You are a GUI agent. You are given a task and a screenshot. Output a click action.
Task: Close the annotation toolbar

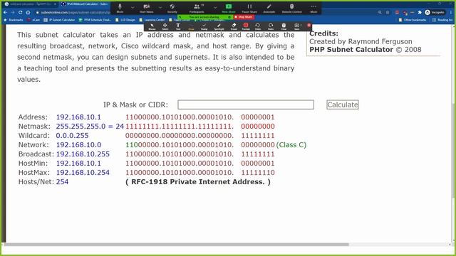coord(309,26)
